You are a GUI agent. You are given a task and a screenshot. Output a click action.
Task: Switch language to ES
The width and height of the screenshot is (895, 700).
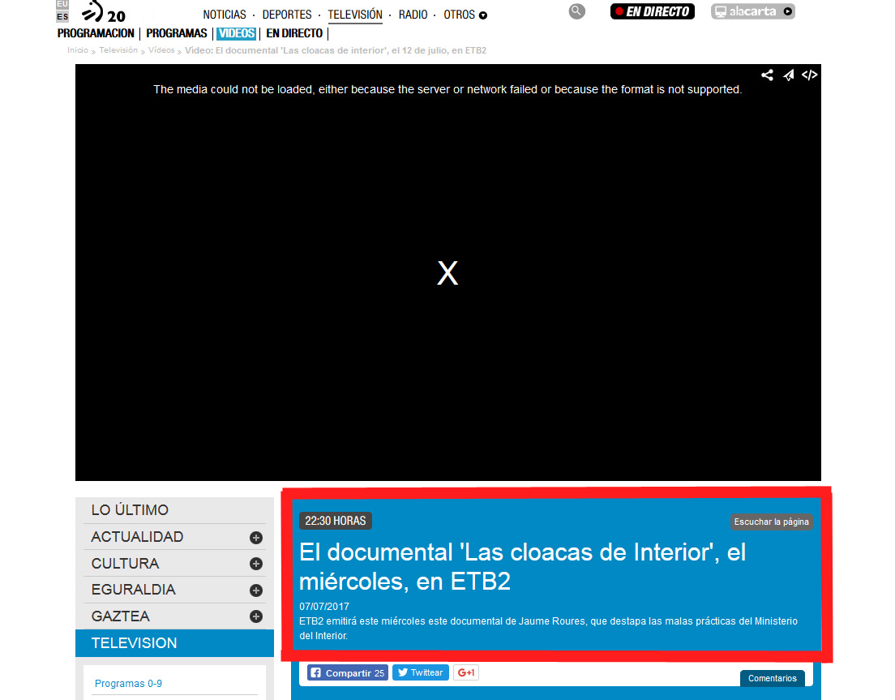(x=62, y=16)
